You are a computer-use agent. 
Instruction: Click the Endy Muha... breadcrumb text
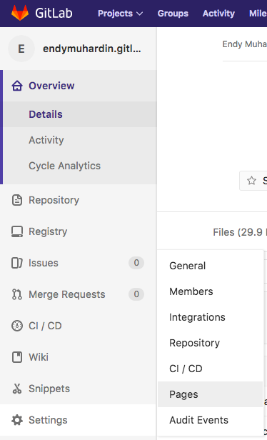click(x=245, y=44)
